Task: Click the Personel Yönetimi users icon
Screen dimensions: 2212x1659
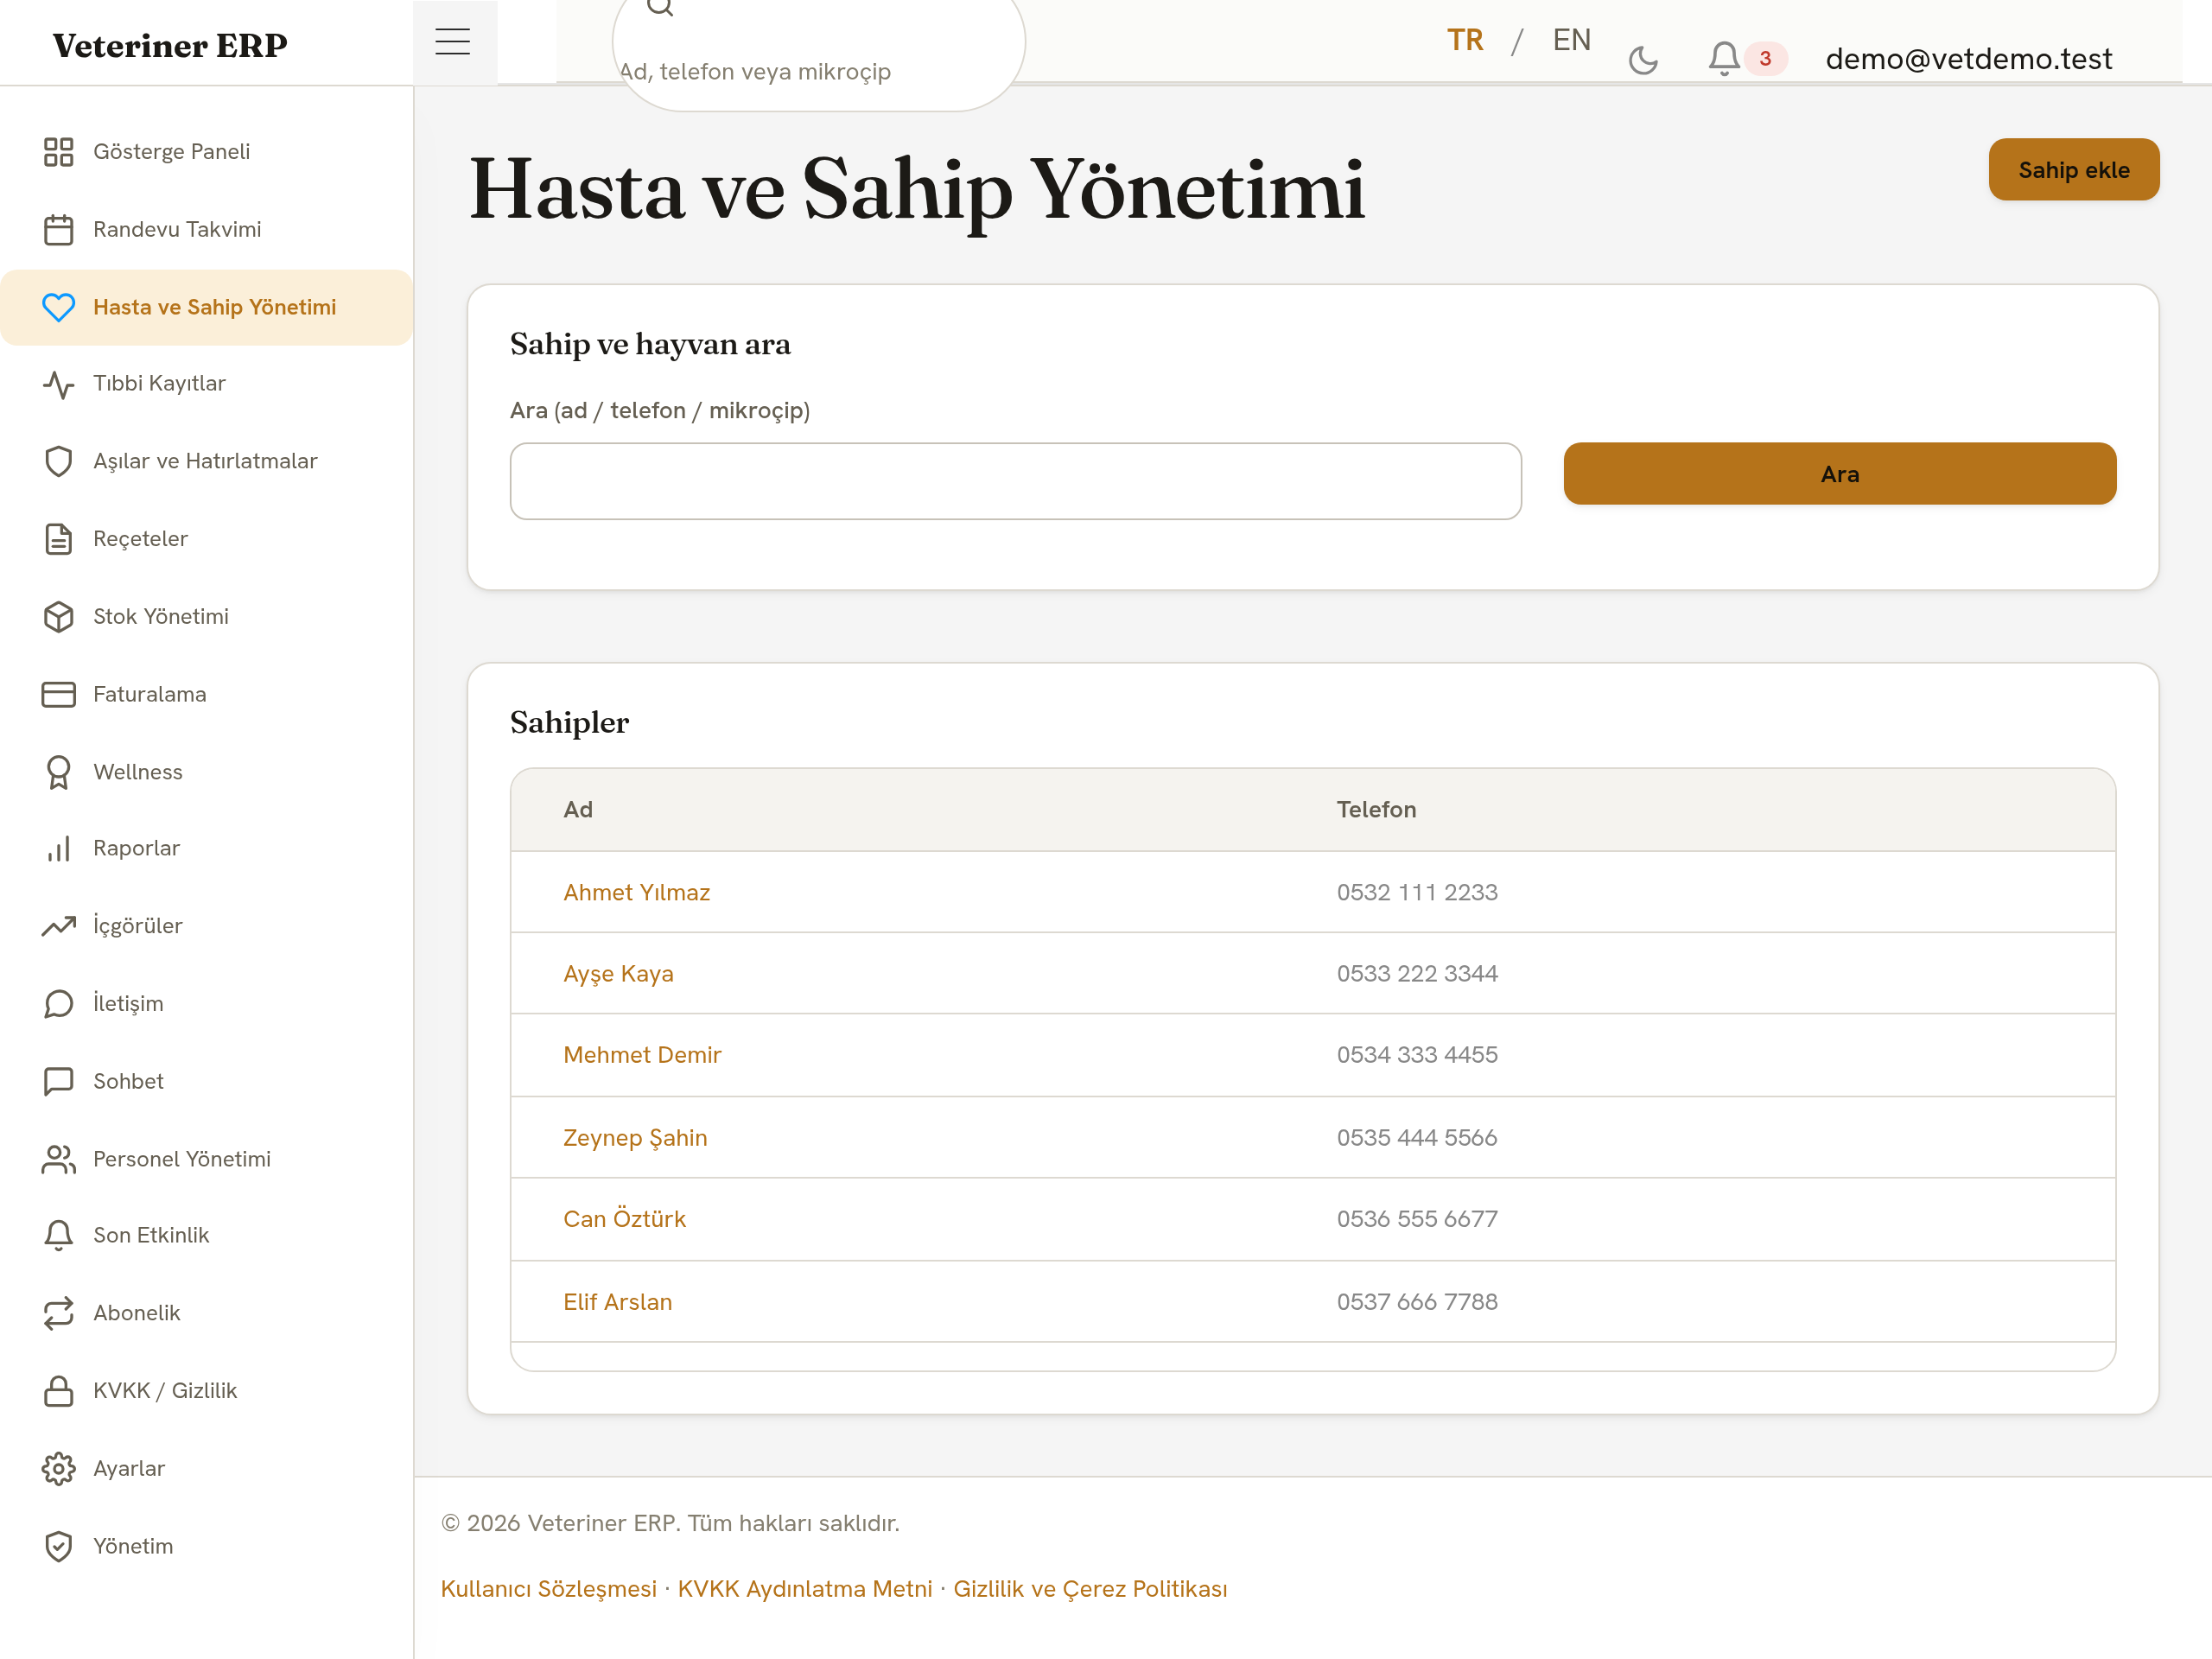Action: (58, 1159)
